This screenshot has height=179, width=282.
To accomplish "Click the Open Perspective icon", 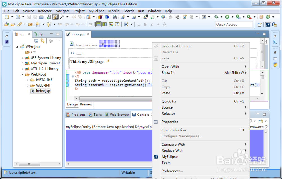I will click(x=259, y=25).
